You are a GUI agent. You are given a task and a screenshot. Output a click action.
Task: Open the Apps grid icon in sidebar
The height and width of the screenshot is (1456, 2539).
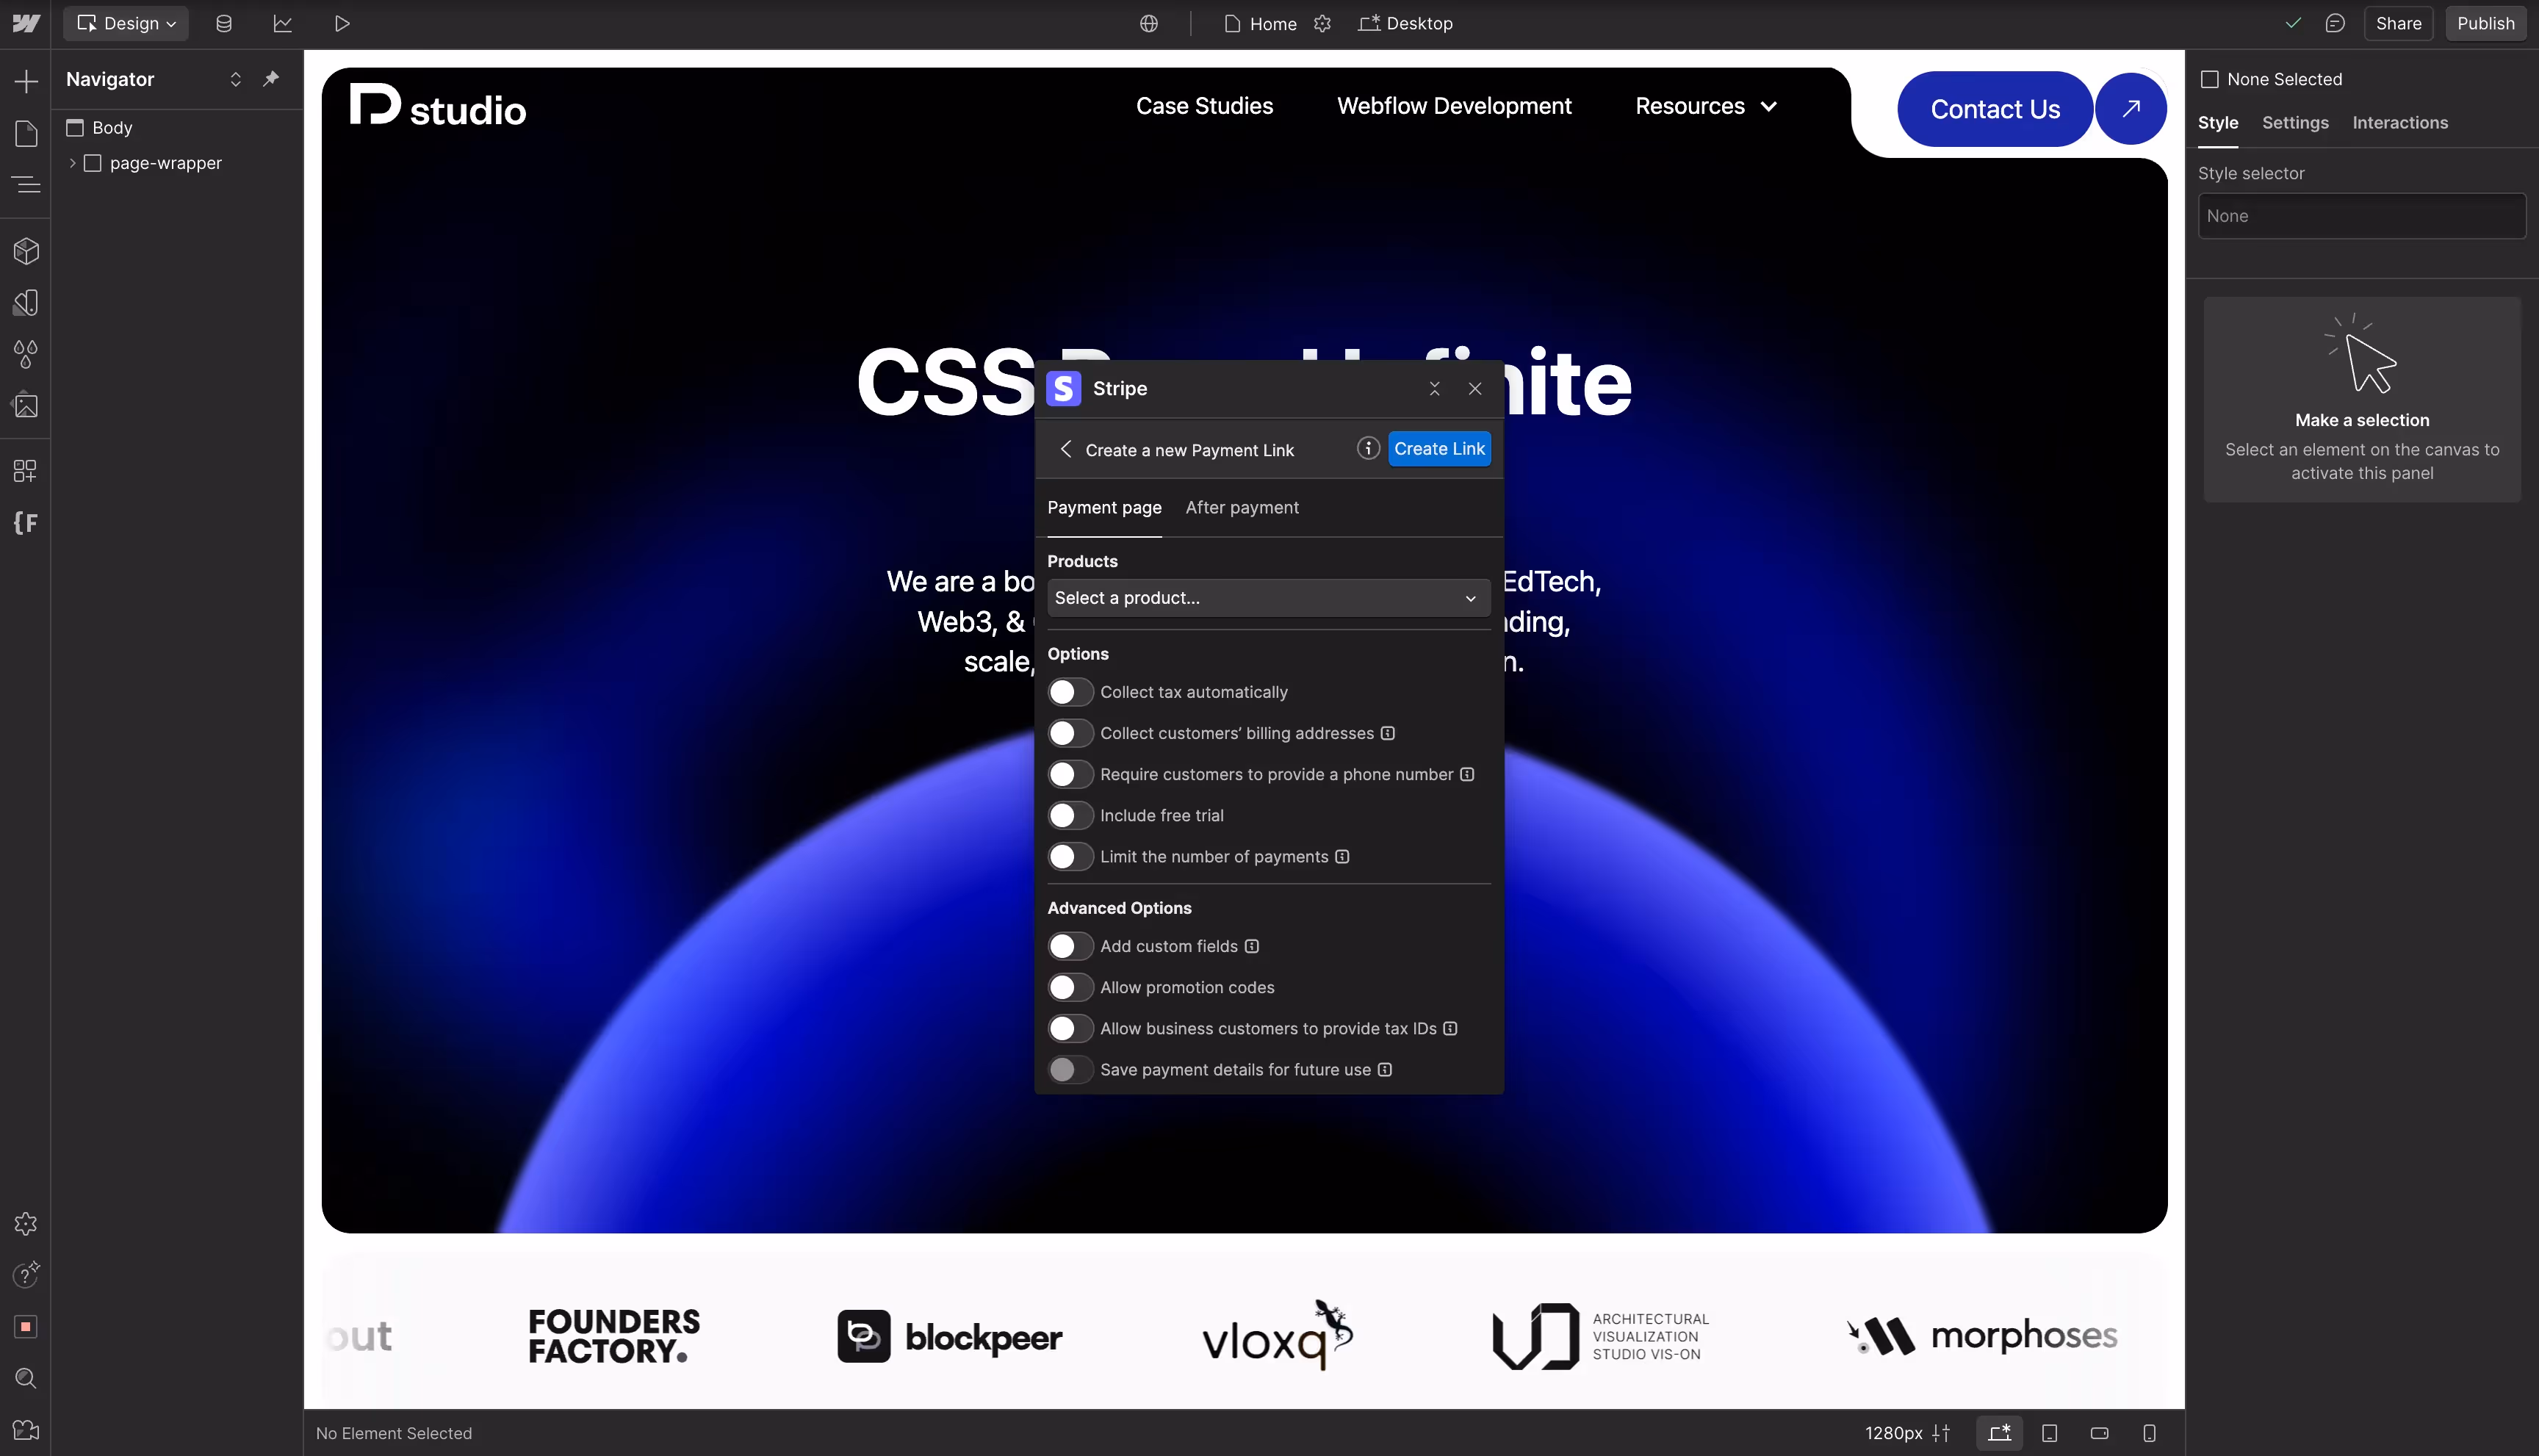[x=26, y=470]
